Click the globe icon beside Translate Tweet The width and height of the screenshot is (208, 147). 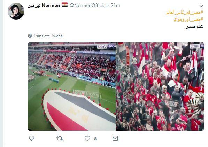click(30, 36)
